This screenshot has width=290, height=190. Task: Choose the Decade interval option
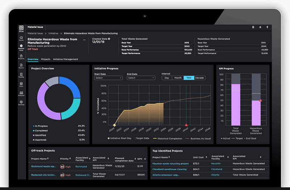tap(199, 78)
